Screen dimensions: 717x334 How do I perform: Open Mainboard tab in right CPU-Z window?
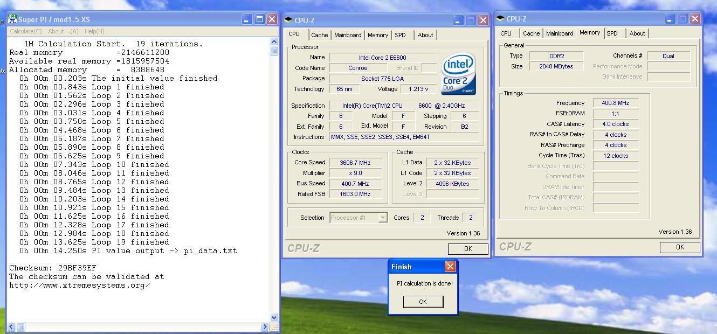pos(560,33)
